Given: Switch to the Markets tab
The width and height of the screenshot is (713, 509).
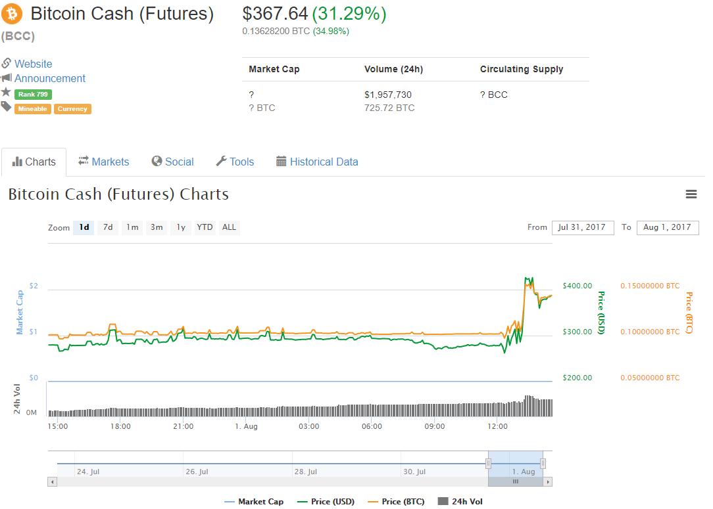Looking at the screenshot, I should click(104, 162).
